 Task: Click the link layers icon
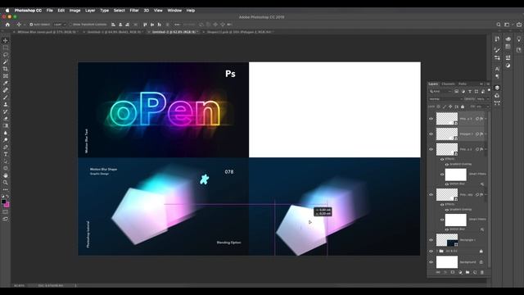[x=438, y=272]
